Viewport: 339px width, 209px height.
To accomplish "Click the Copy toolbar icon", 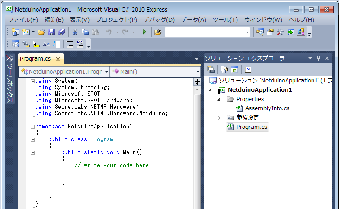I will pos(85,32).
